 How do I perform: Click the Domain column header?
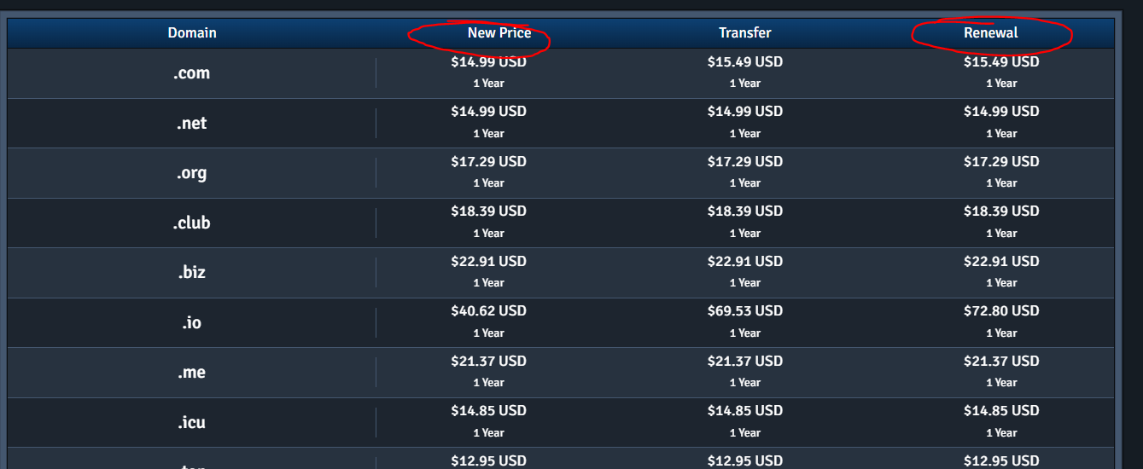click(192, 33)
